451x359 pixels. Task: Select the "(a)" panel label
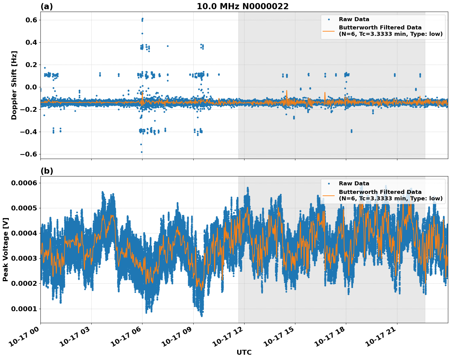coord(47,6)
